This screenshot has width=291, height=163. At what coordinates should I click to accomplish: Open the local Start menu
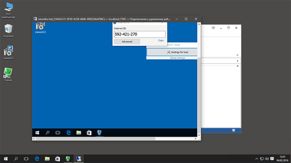6,159
